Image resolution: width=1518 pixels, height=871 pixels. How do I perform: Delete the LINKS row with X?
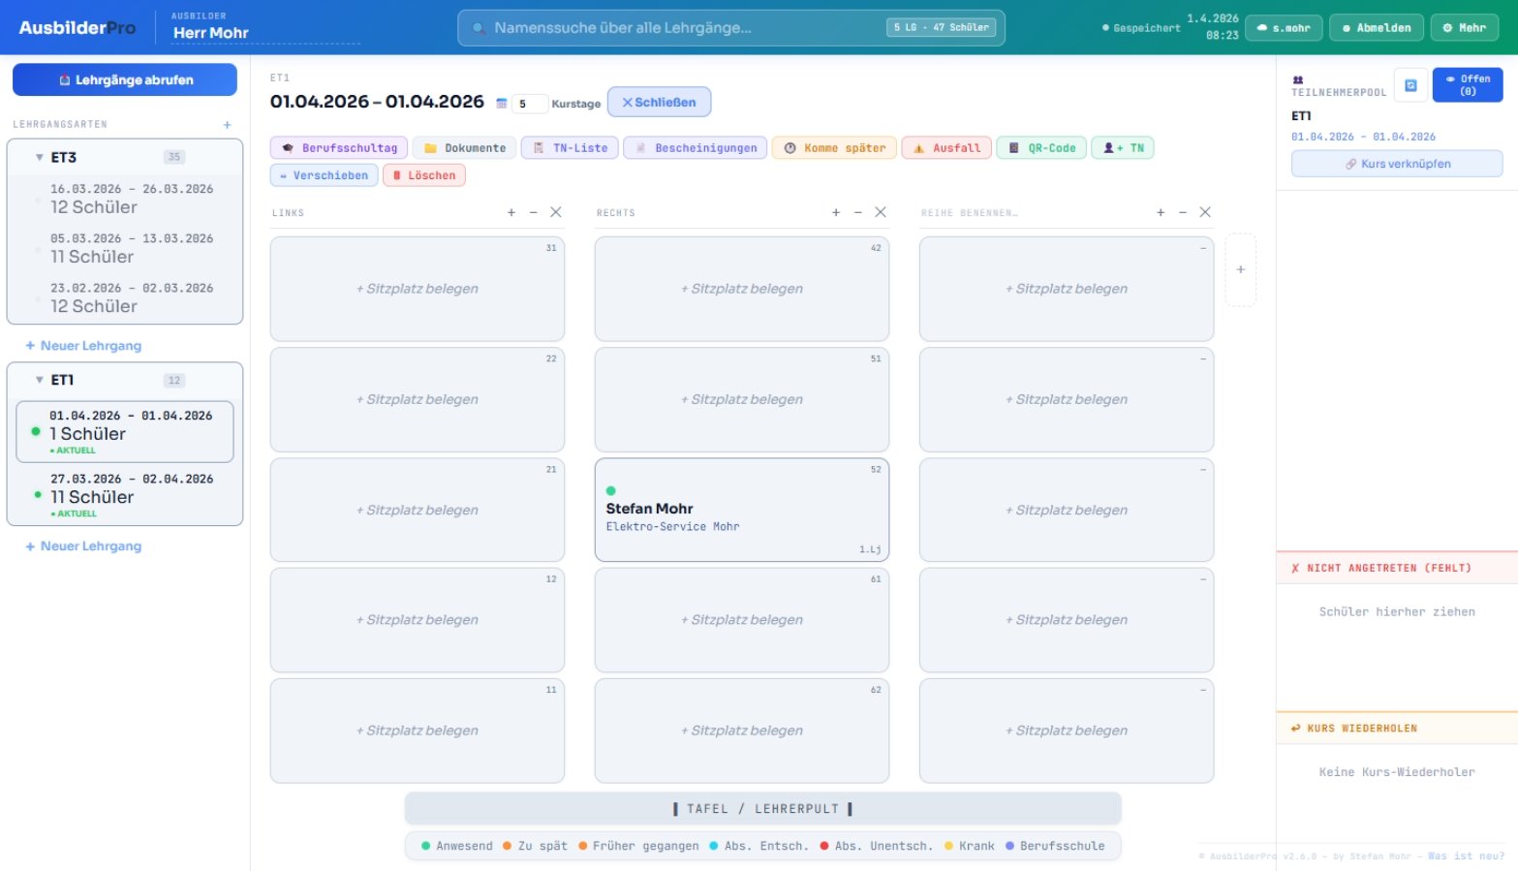coord(556,212)
